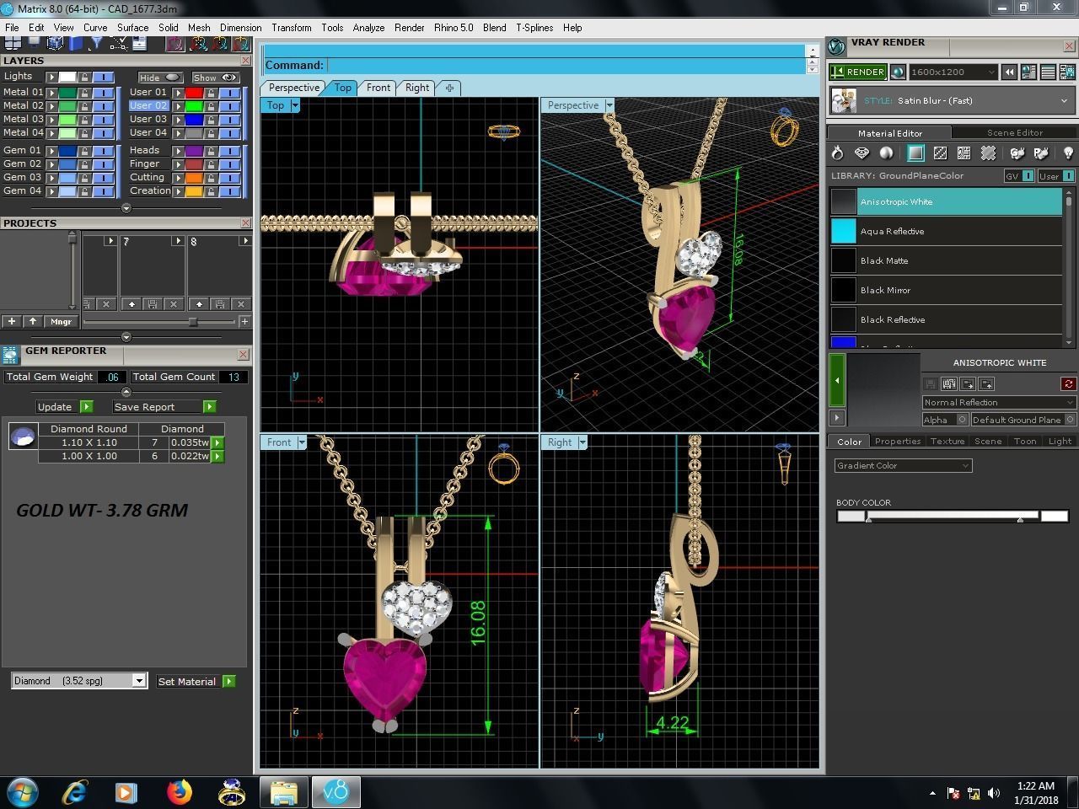Click the render preview sphere icon

(898, 72)
